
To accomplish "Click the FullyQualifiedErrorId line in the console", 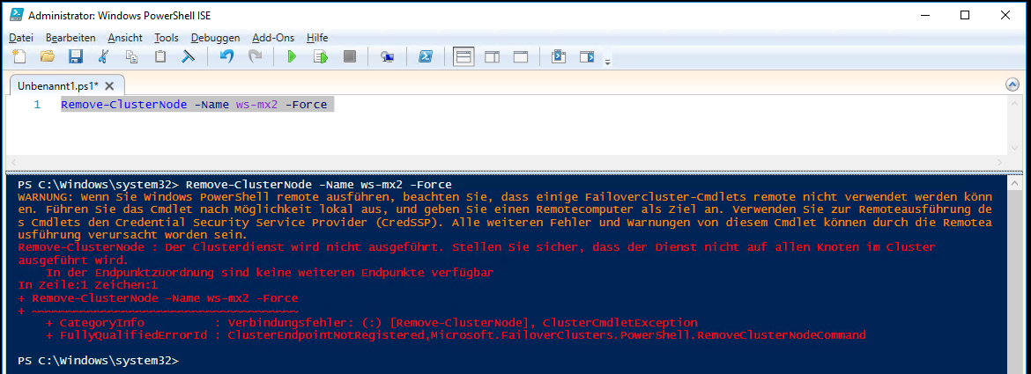I will pyautogui.click(x=456, y=335).
